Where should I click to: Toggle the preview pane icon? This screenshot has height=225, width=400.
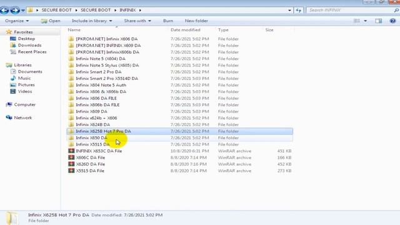click(379, 21)
